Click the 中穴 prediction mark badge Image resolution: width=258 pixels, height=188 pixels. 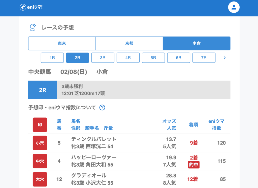pyautogui.click(x=40, y=161)
